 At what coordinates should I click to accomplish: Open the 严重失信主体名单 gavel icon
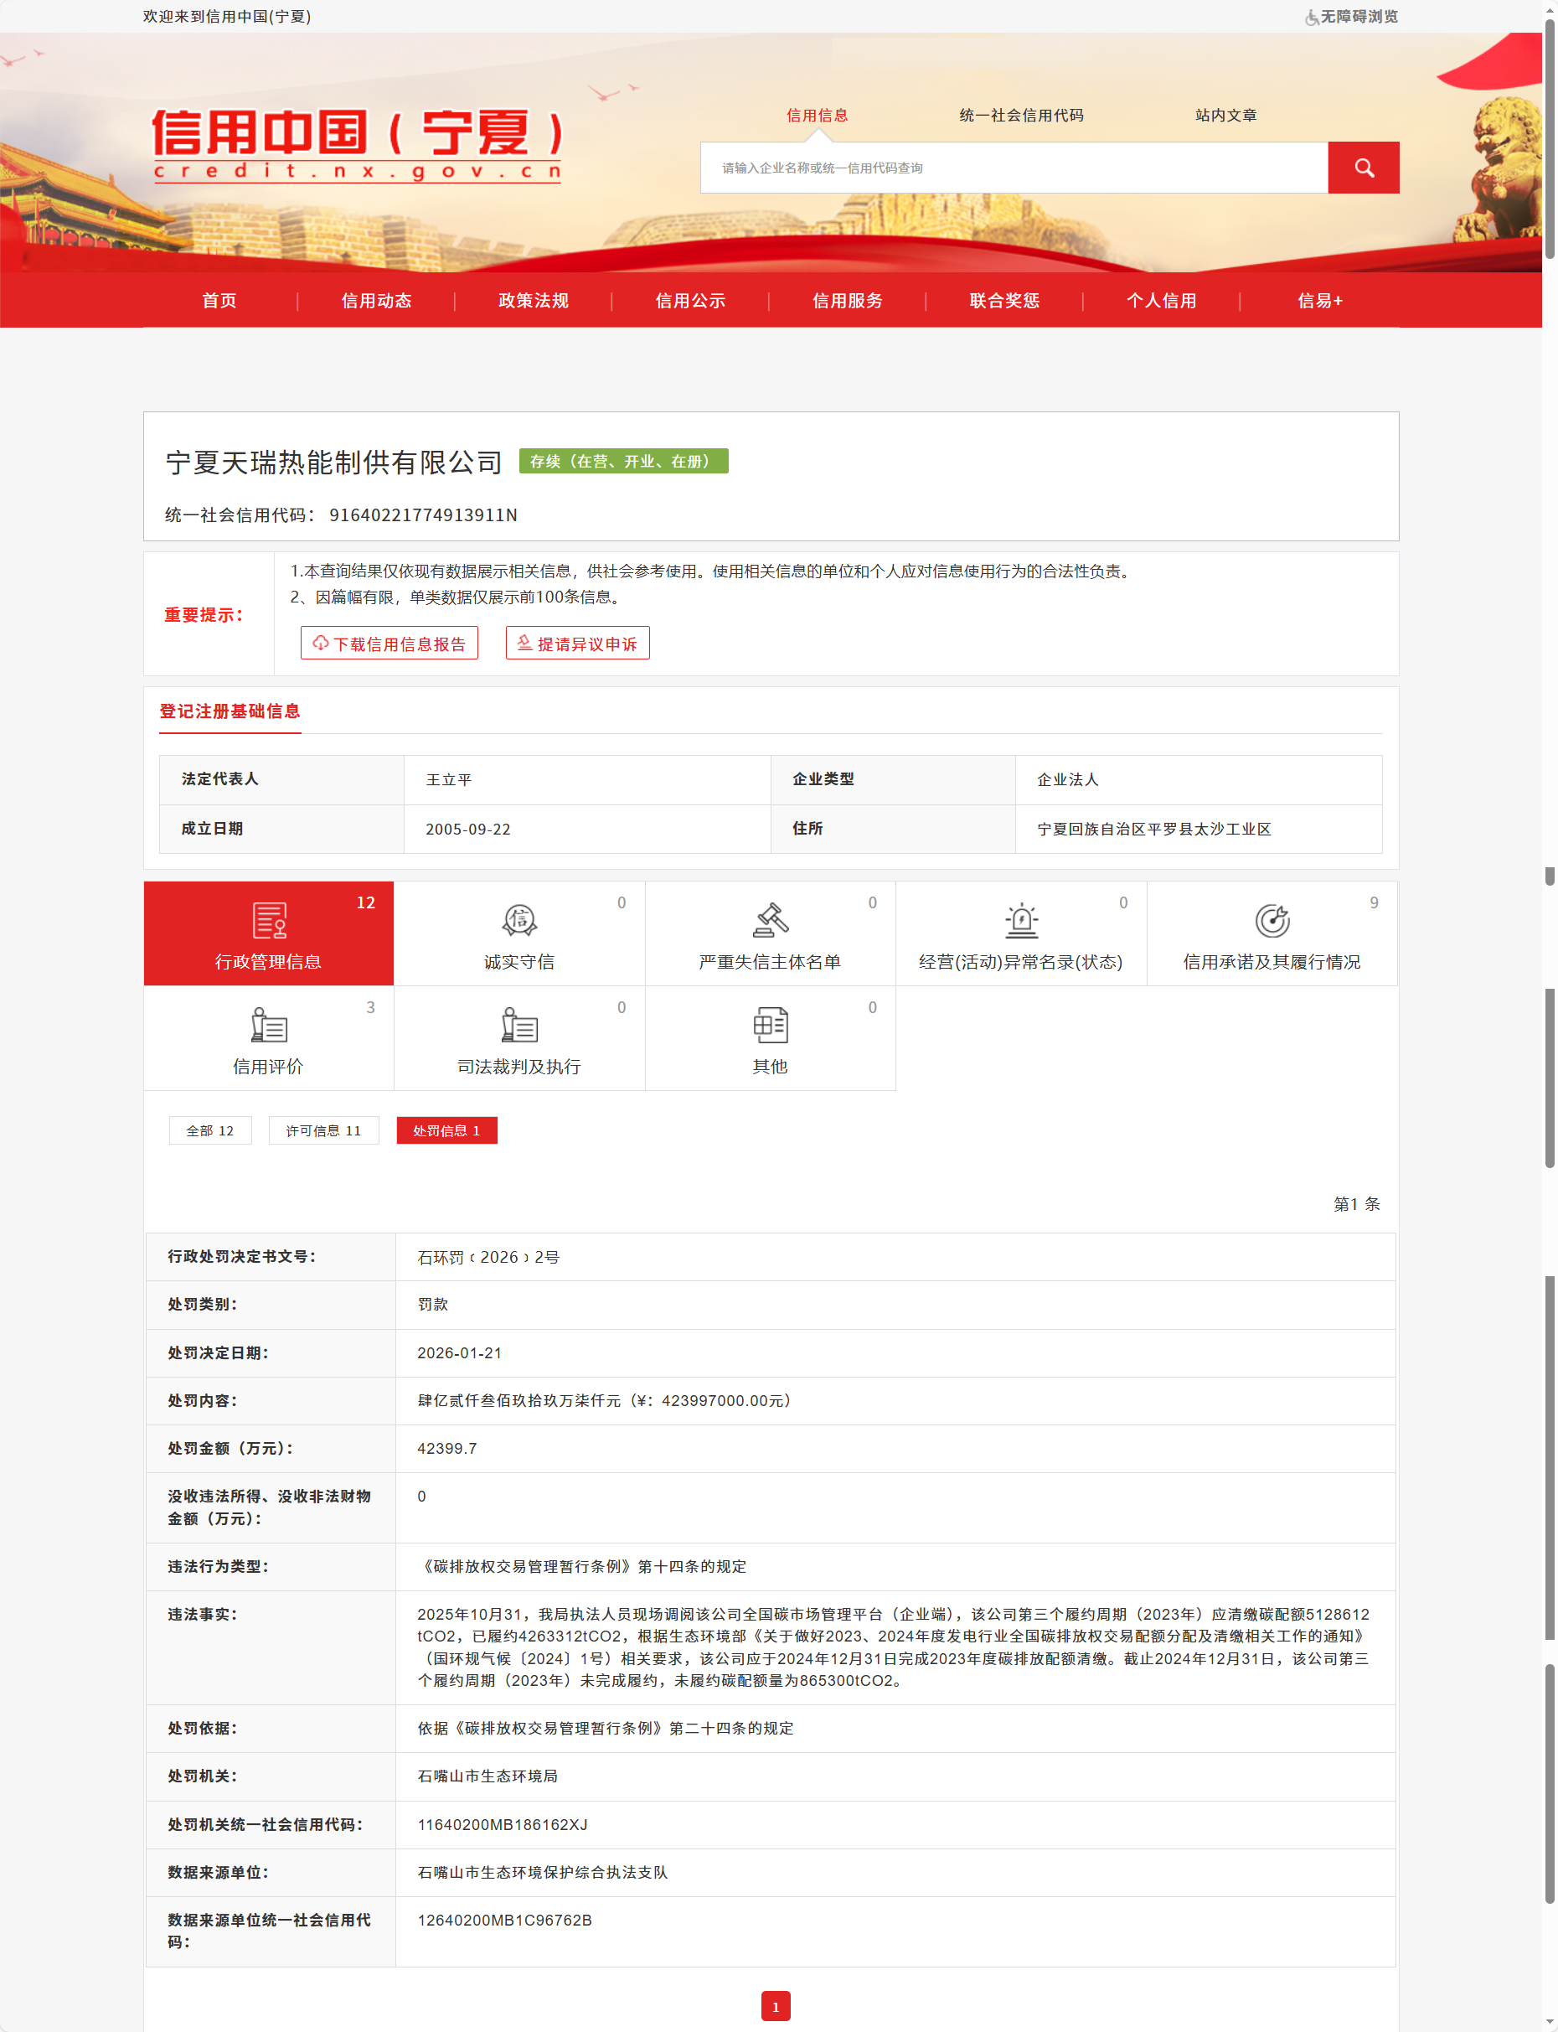coord(770,920)
